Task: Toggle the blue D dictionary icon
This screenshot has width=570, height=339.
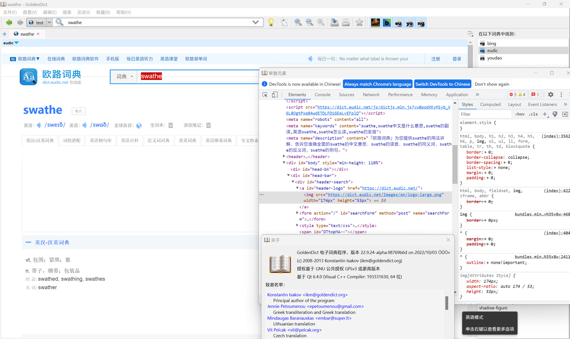Action: tap(387, 23)
